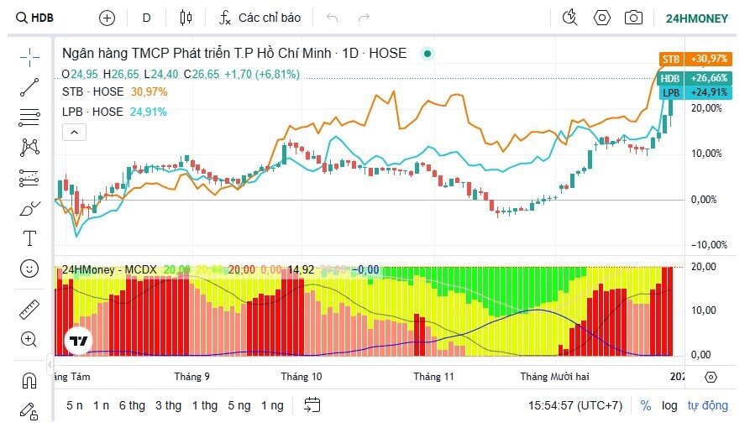Toggle percent scale mode
750x438 pixels.
(646, 405)
